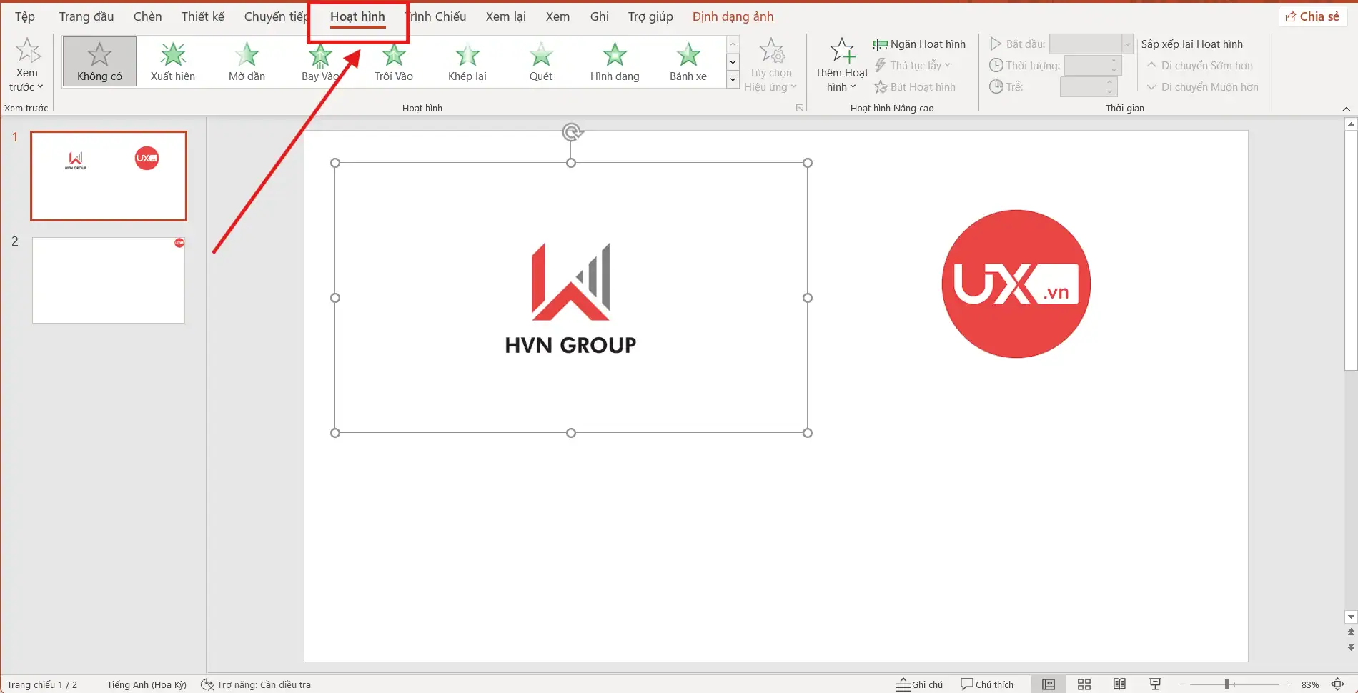Apply the Xuất hiện animation effect
The width and height of the screenshot is (1358, 693).
173,62
